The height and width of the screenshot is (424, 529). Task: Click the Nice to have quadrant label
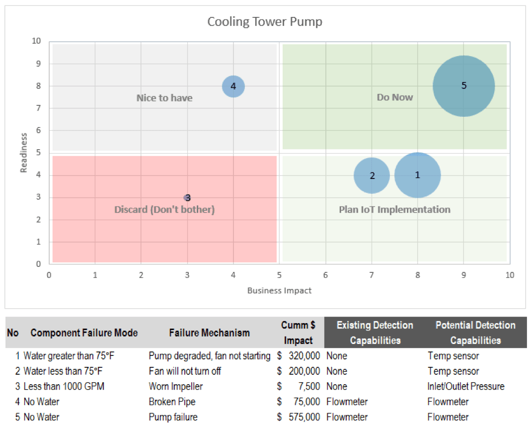(164, 97)
